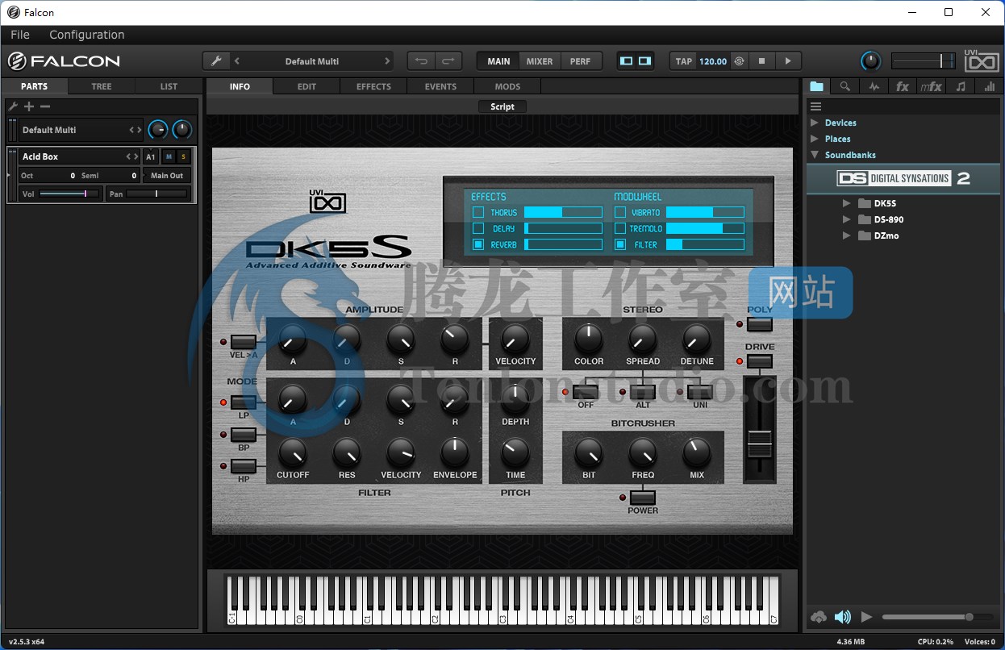The height and width of the screenshot is (650, 1005).
Task: Click the cloud download icon in browser footer
Action: click(x=819, y=617)
